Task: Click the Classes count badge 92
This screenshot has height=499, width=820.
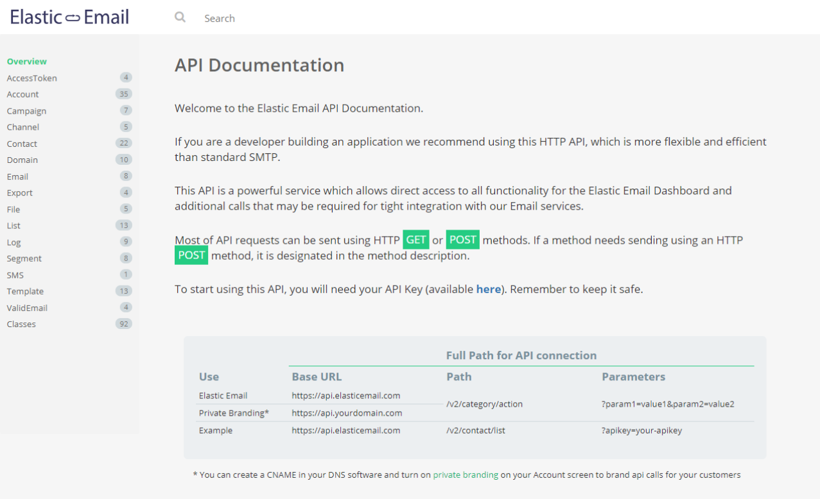Action: [124, 324]
